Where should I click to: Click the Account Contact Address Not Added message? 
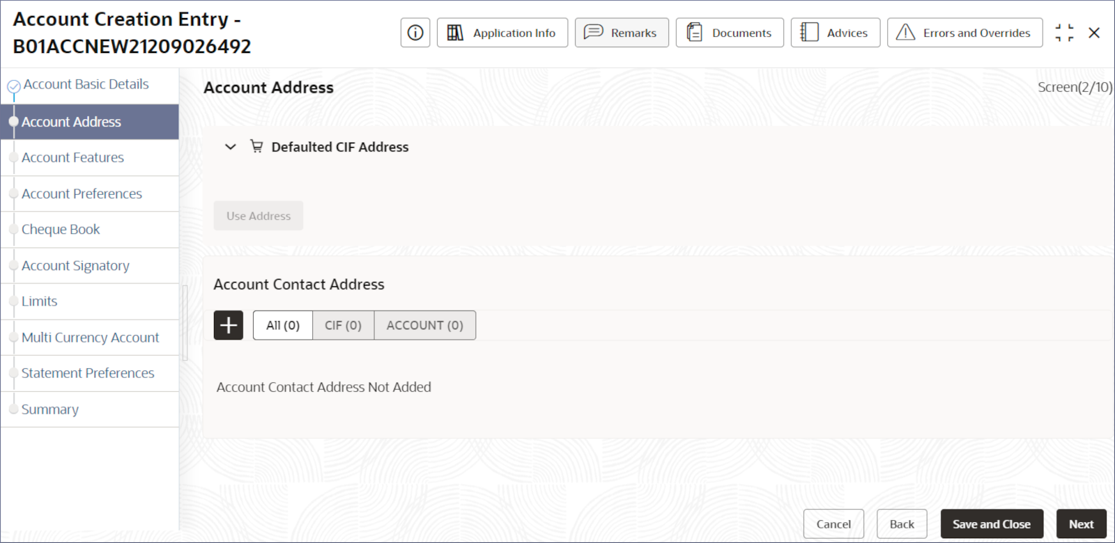[324, 387]
